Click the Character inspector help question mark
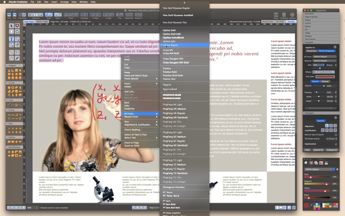 [x=335, y=47]
